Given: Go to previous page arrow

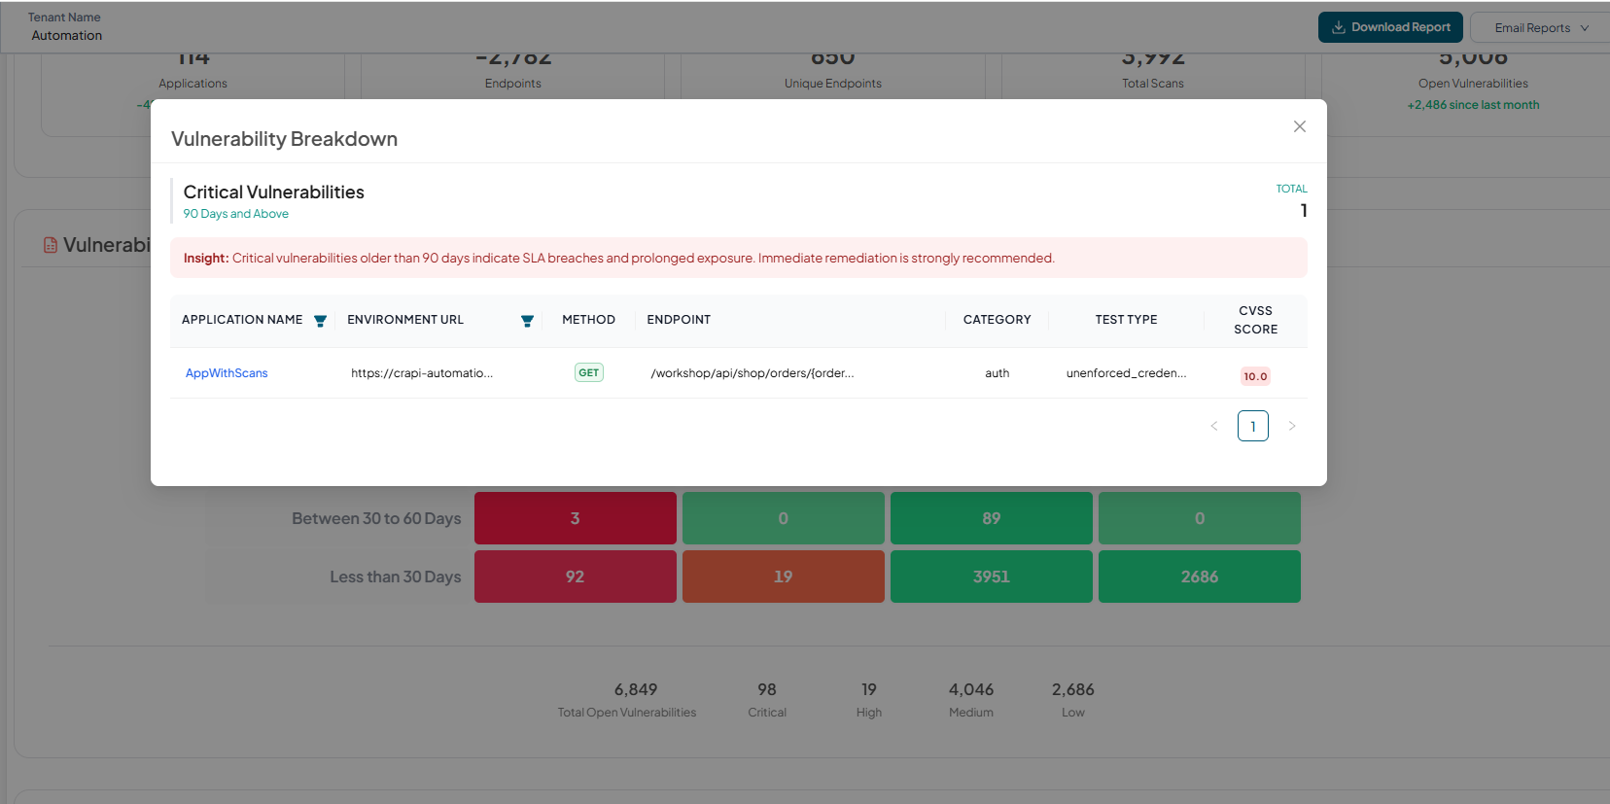Looking at the screenshot, I should tap(1214, 426).
